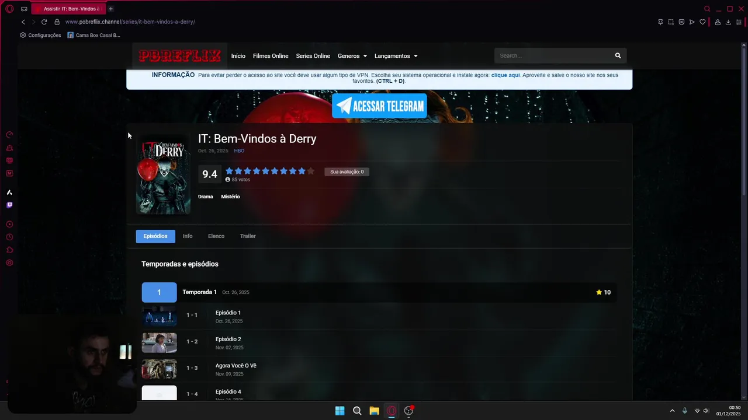This screenshot has height=420, width=748.
Task: Click episode 1-3 thumbnail image
Action: 159,369
